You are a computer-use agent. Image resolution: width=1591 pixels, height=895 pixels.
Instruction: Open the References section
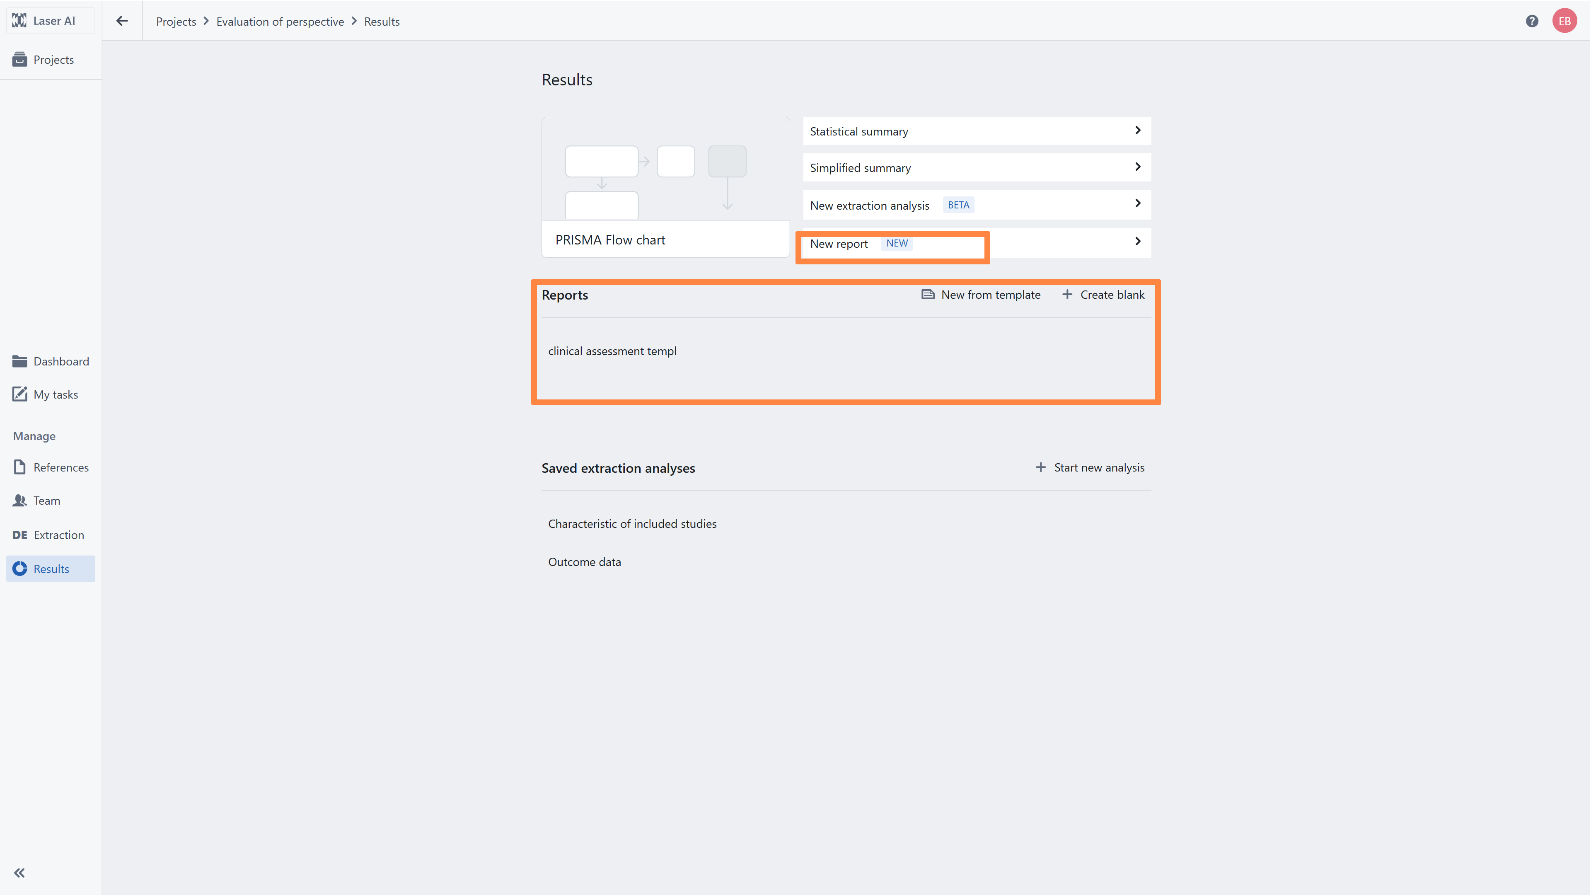[60, 467]
